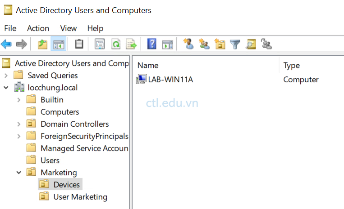Image resolution: width=344 pixels, height=209 pixels.
Task: Select the User Marketing OU
Action: pyautogui.click(x=80, y=197)
